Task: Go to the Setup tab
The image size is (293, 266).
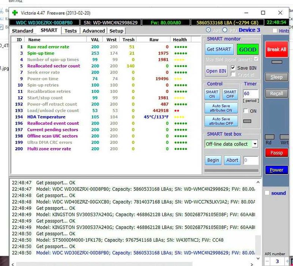Action: tap(116, 31)
